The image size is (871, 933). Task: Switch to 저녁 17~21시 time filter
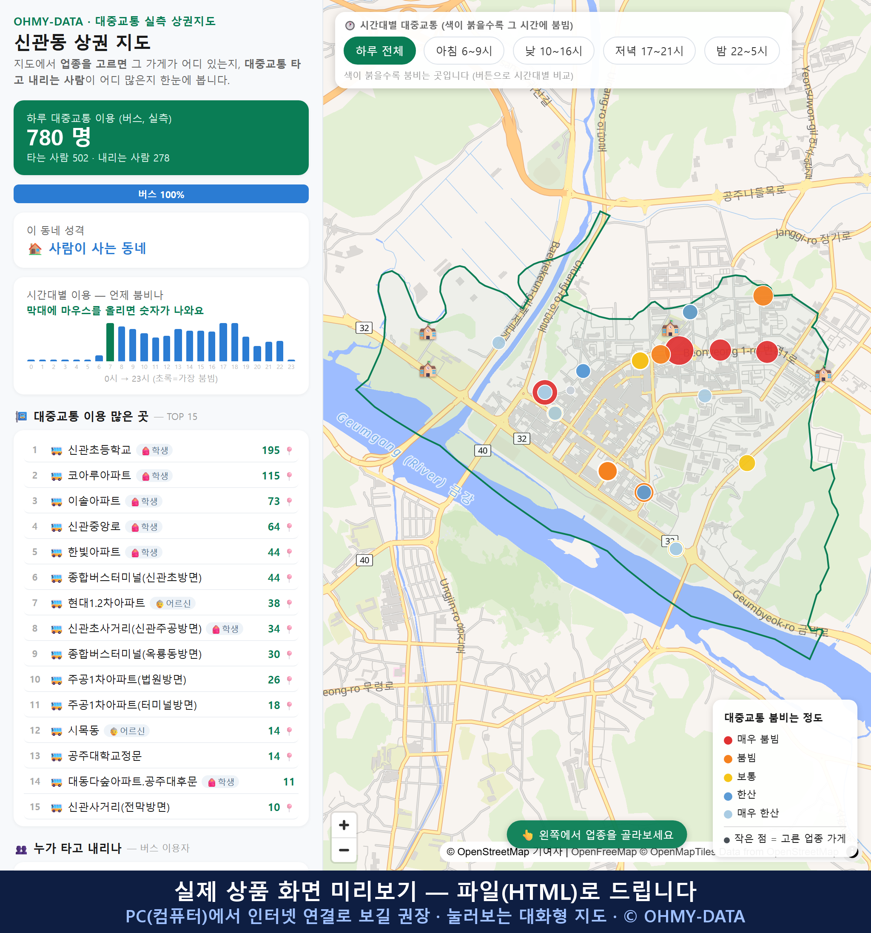649,51
